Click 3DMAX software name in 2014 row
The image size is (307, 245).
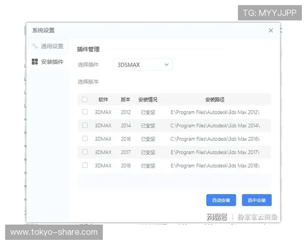pyautogui.click(x=103, y=126)
